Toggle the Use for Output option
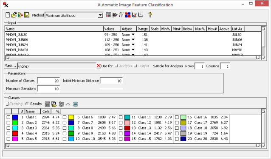 [135, 66]
